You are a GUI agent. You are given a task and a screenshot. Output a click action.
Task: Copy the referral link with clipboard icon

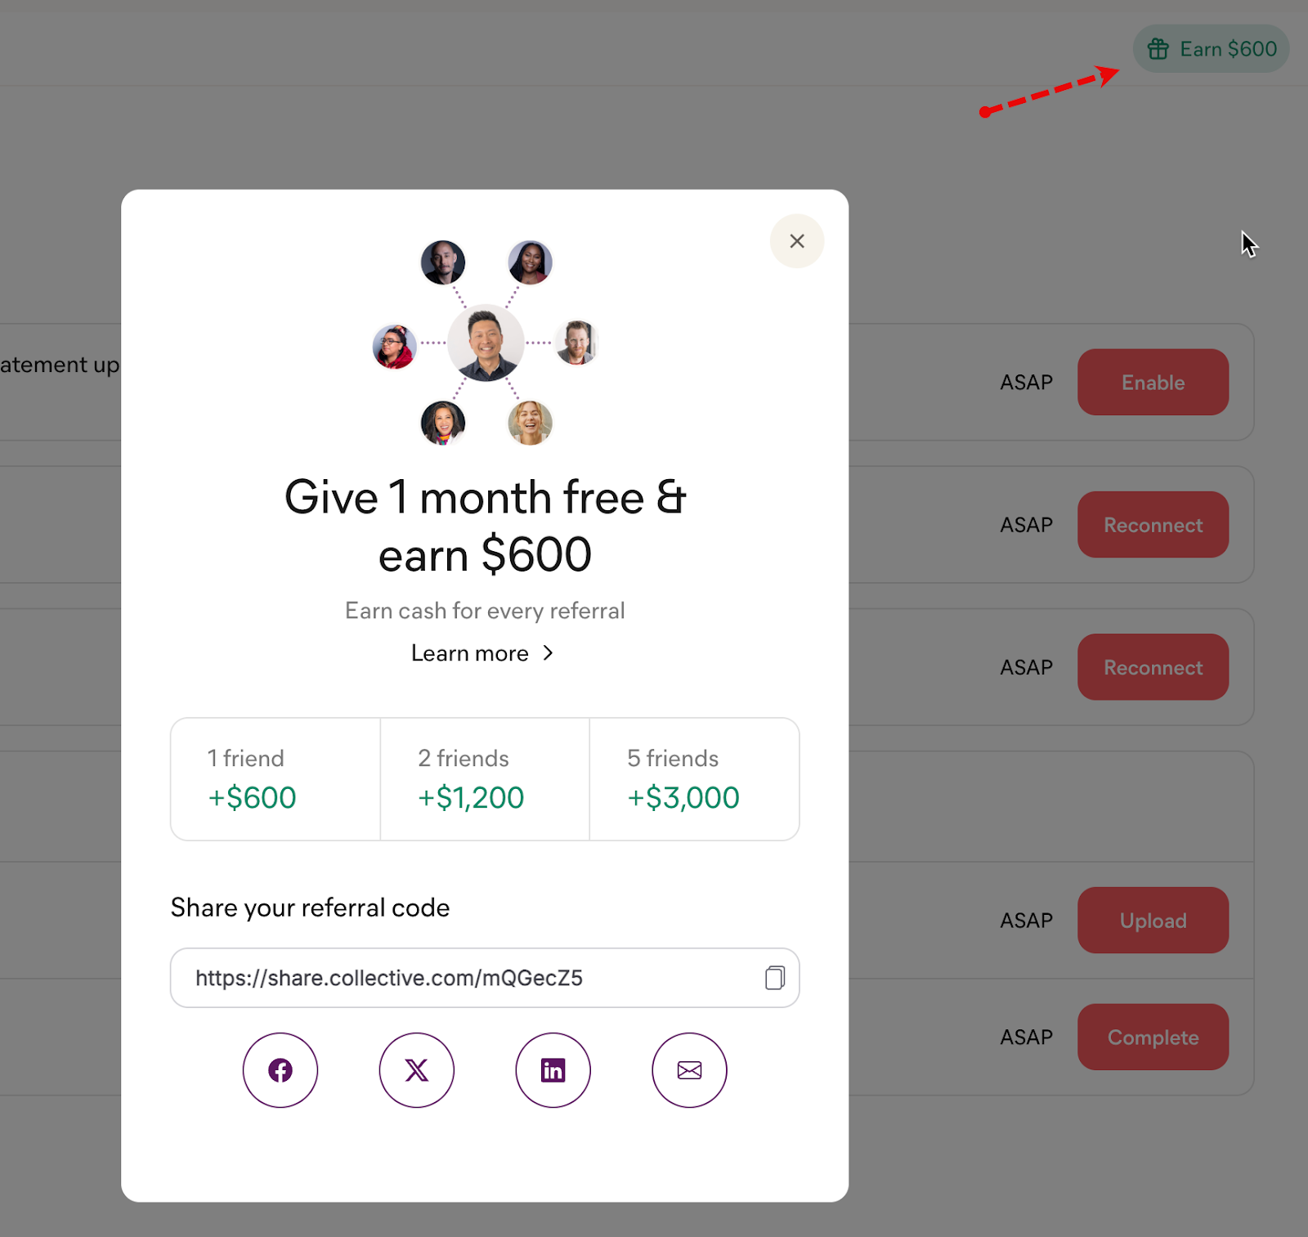click(x=775, y=978)
